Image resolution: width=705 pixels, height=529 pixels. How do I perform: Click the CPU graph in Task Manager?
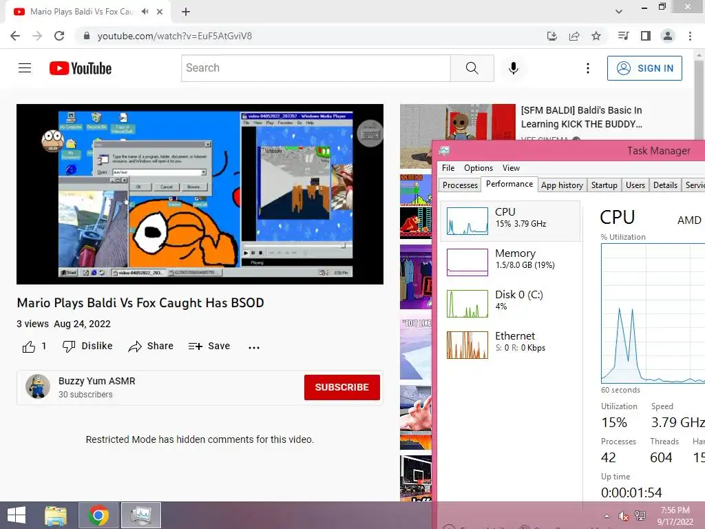(653, 313)
